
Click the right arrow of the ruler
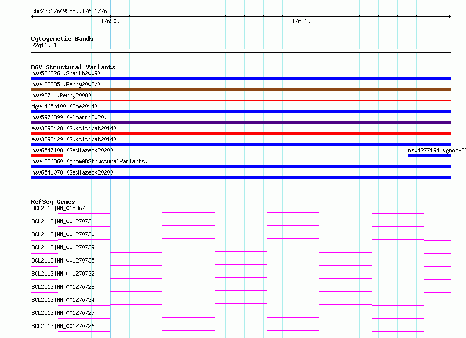(x=450, y=16)
